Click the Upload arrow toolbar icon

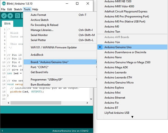coord(10,16)
